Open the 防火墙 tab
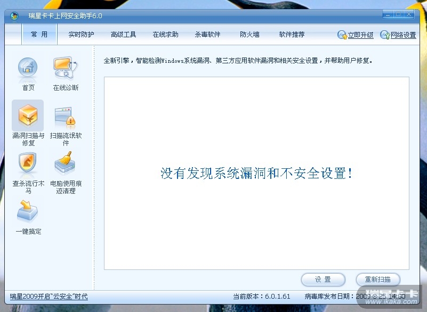427x312 pixels. (249, 35)
